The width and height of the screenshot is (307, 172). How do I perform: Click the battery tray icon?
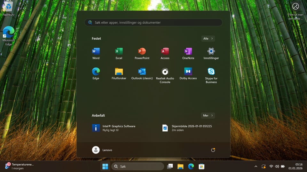click(x=283, y=167)
